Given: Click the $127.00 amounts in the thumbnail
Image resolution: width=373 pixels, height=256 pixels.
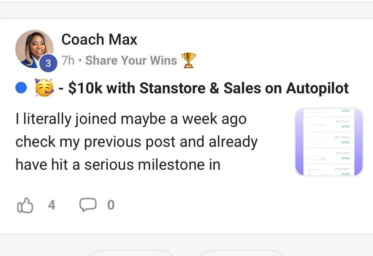Looking at the screenshot, I should pyautogui.click(x=345, y=142).
